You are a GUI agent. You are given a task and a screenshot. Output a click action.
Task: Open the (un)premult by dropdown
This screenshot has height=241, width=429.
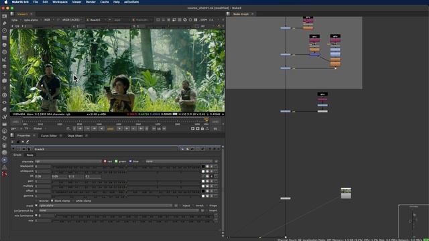click(x=119, y=210)
